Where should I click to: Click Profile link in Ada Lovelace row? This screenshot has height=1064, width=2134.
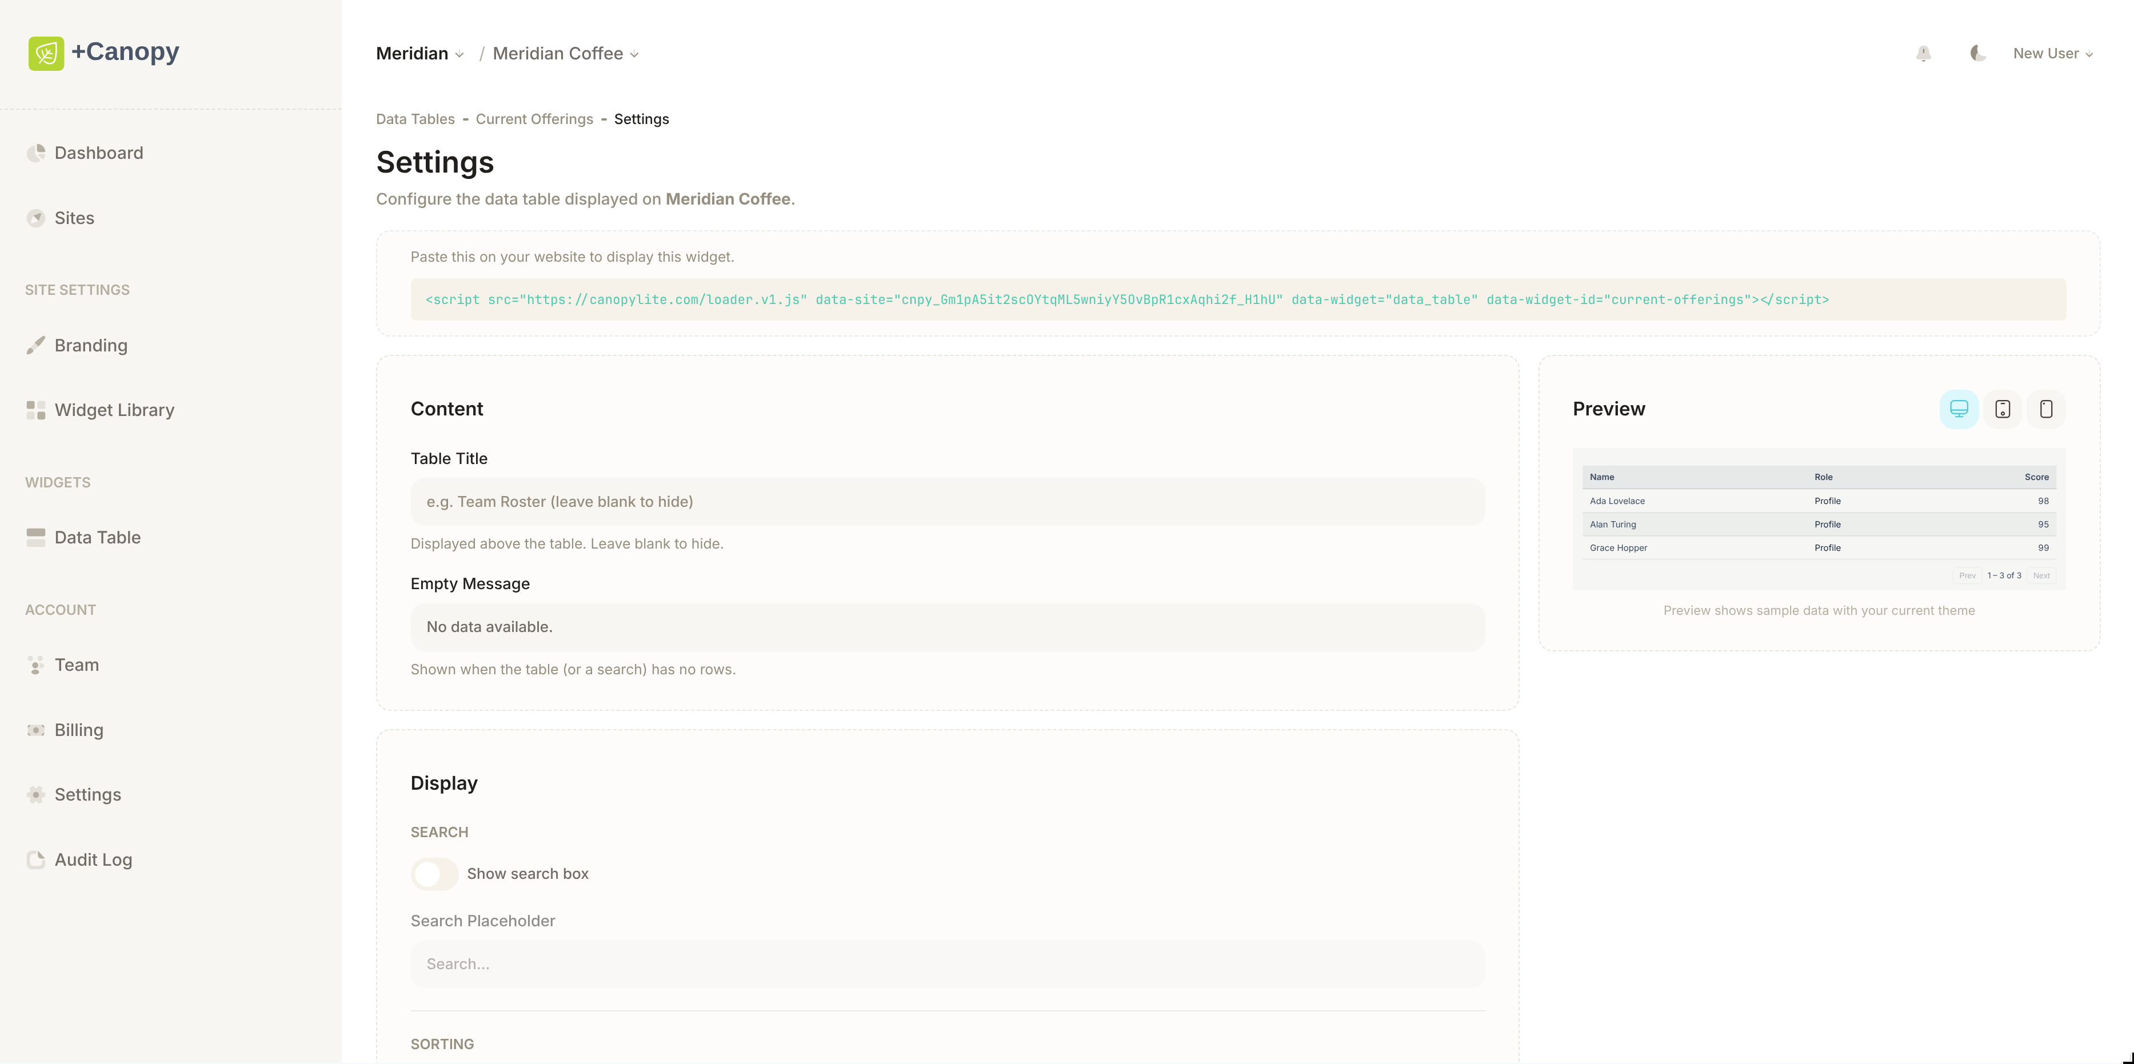[x=1828, y=501]
